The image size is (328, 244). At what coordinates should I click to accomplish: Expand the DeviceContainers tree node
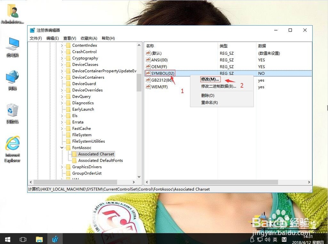tap(62, 77)
